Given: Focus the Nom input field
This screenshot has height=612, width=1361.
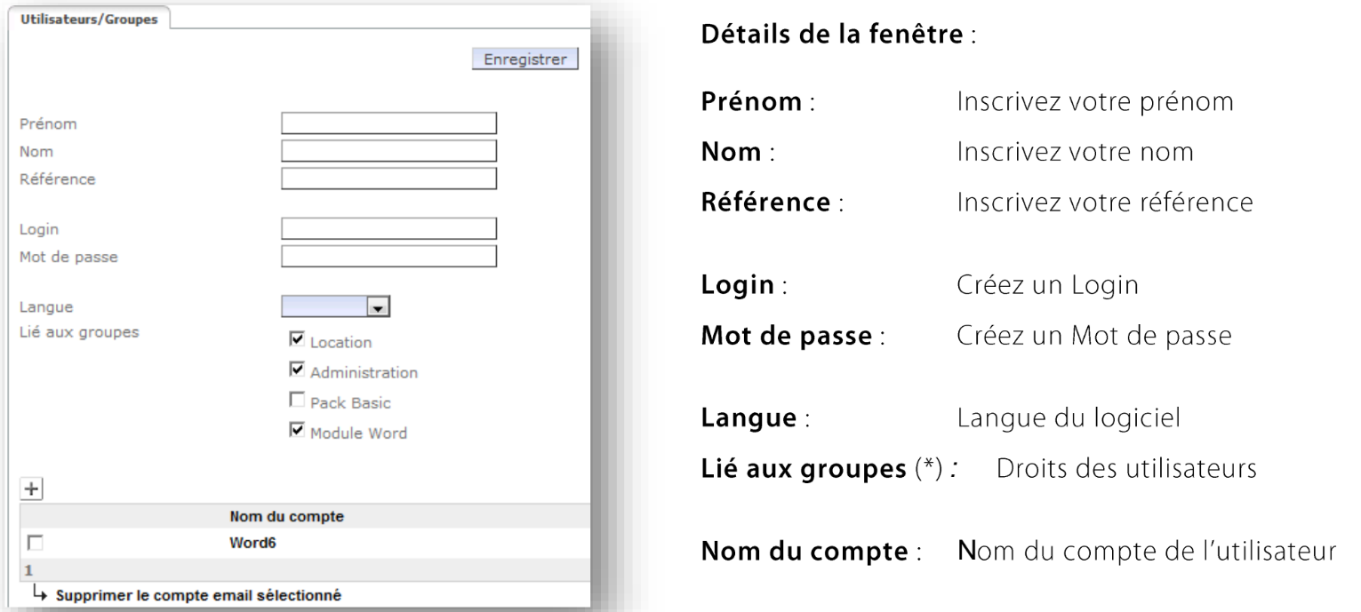Looking at the screenshot, I should pyautogui.click(x=388, y=151).
